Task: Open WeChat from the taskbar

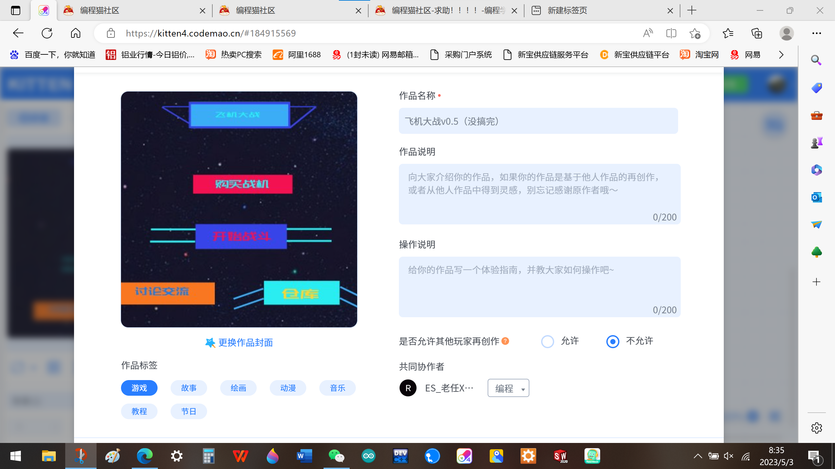Action: [x=336, y=456]
